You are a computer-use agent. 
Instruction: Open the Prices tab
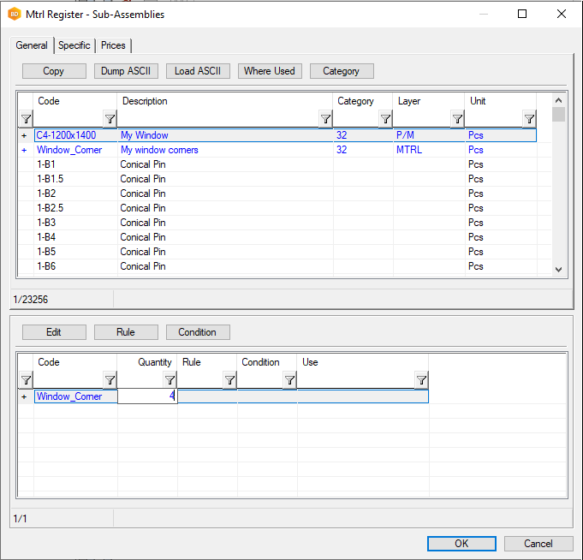coord(114,45)
